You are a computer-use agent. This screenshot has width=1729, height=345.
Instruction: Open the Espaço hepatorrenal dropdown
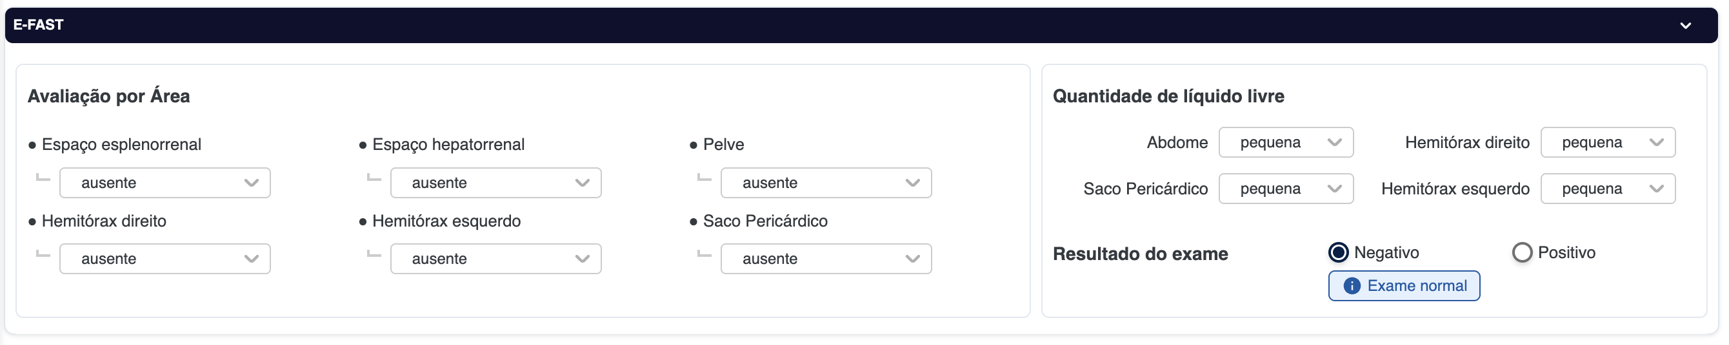pos(495,183)
